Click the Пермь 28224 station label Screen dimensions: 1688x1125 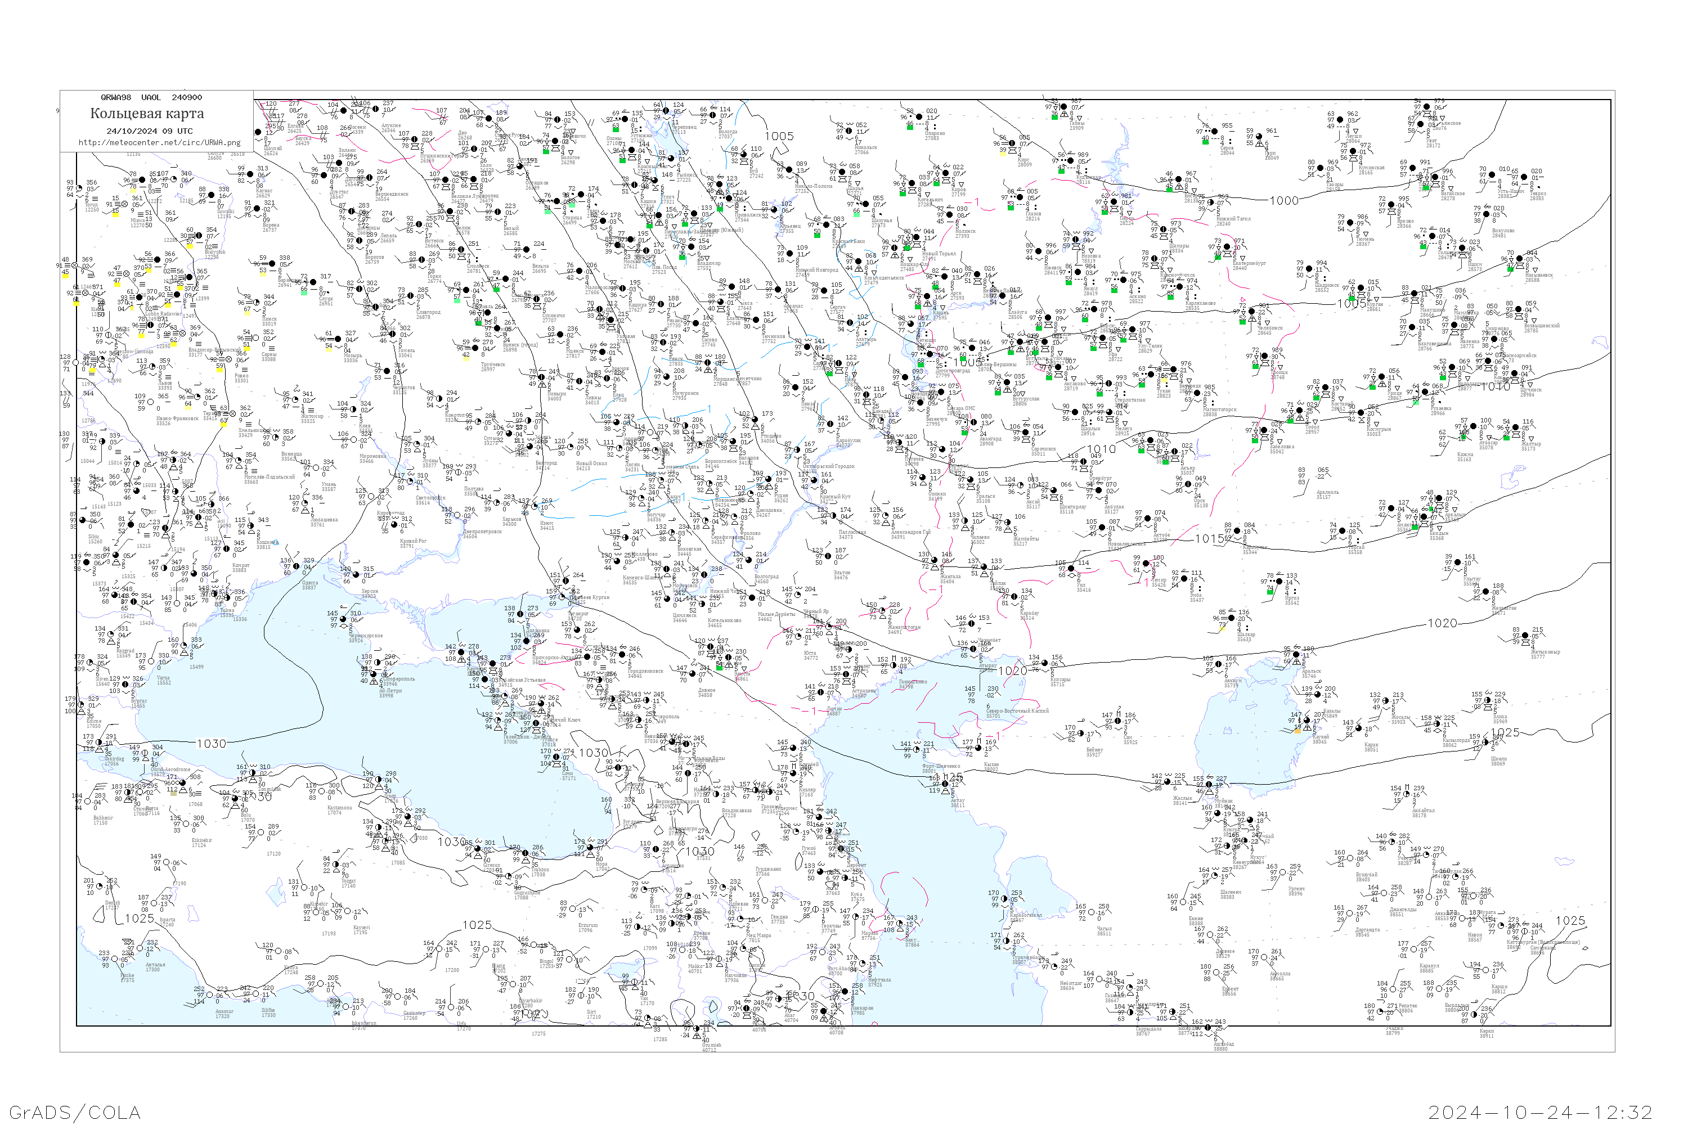[x=1127, y=221]
